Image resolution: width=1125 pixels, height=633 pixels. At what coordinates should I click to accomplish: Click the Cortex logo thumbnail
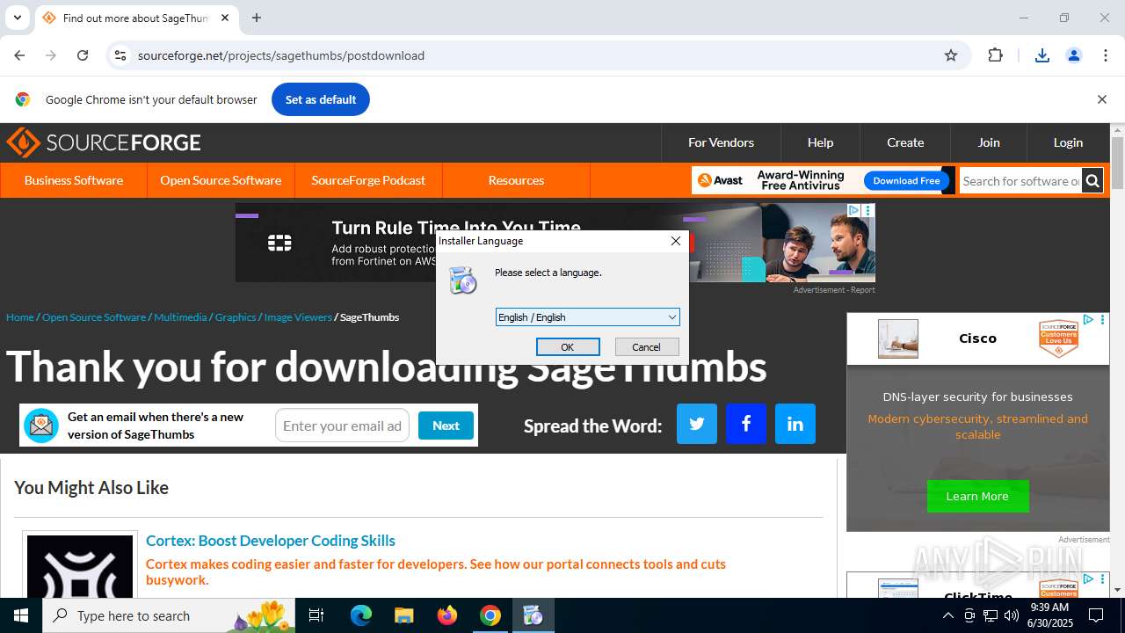[x=80, y=567]
